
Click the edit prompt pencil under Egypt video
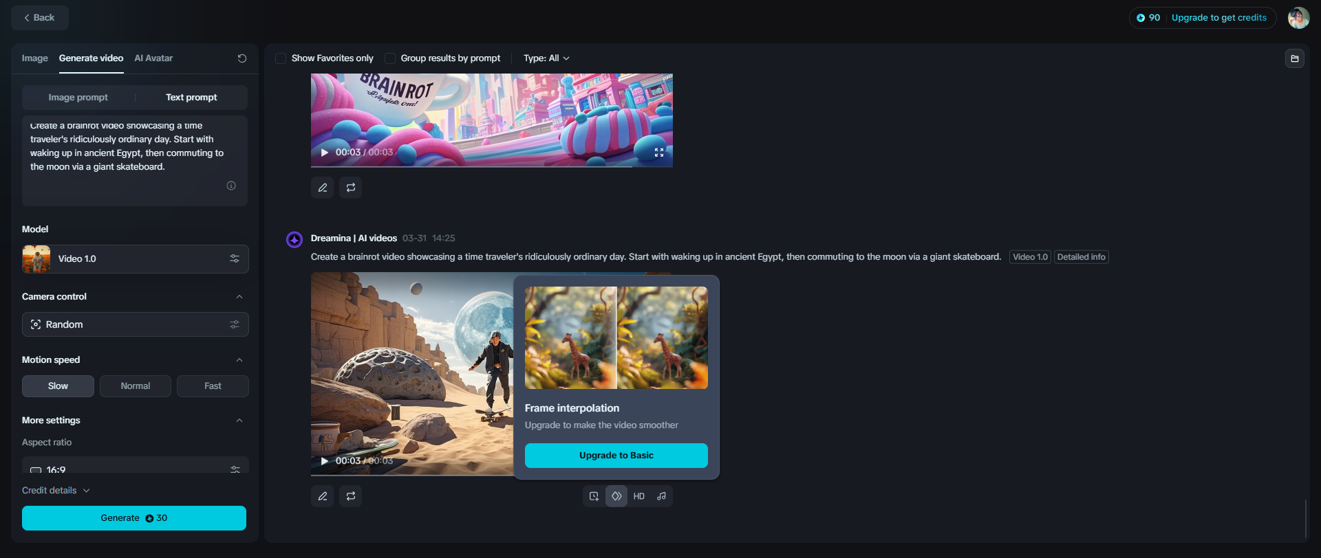point(322,496)
